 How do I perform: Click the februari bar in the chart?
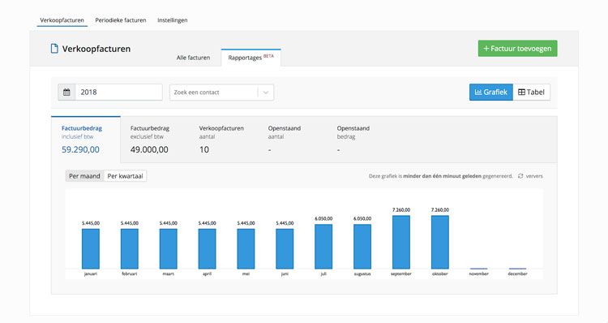pyautogui.click(x=130, y=249)
